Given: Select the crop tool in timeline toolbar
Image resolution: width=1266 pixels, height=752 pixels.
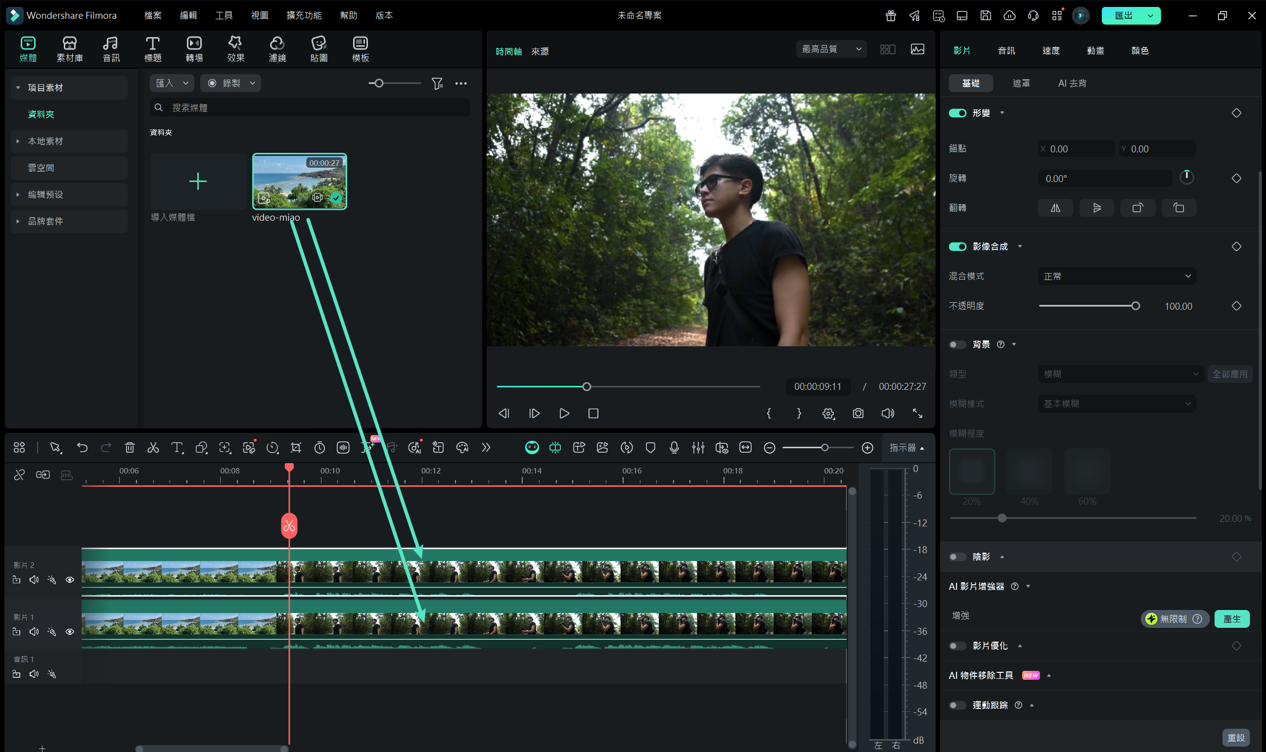Looking at the screenshot, I should coord(296,447).
